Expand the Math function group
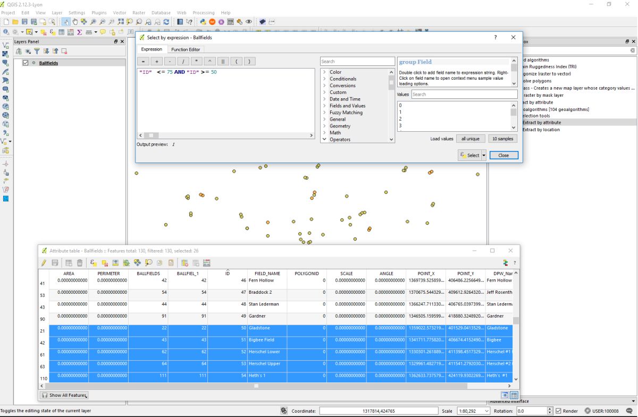638x417 pixels. [324, 133]
